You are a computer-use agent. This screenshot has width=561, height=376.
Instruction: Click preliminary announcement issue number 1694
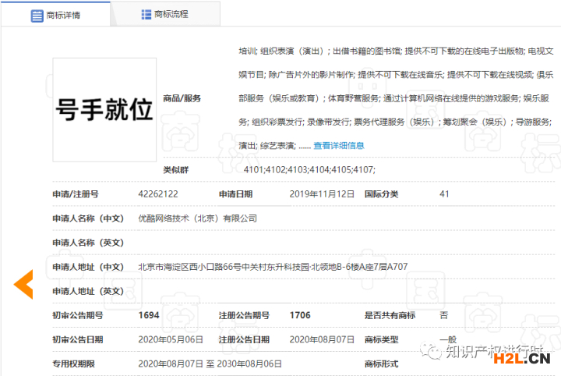pyautogui.click(x=149, y=315)
